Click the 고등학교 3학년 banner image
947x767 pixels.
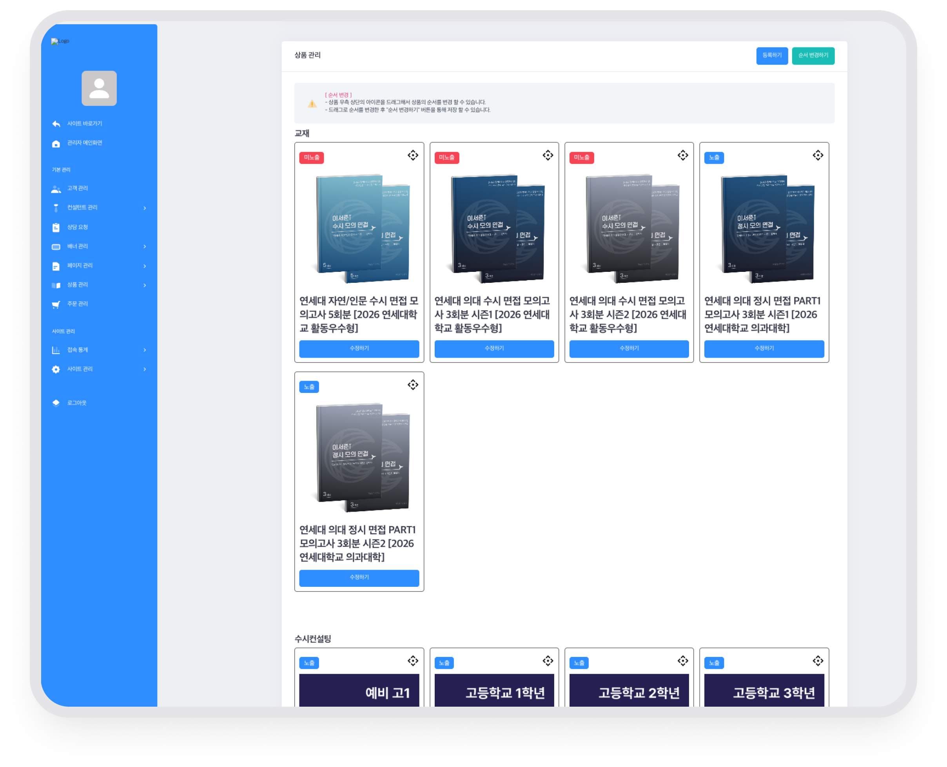[x=764, y=690]
